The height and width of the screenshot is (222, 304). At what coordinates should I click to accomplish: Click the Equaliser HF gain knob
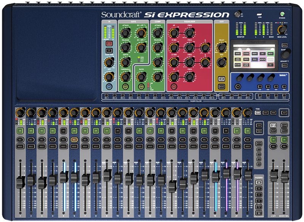174,33
